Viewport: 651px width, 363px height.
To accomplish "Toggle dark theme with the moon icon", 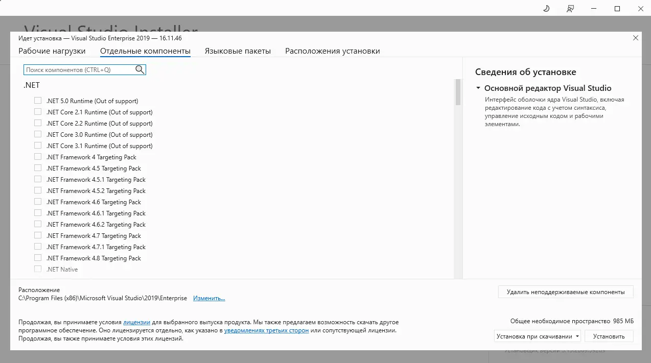I will 545,9.
